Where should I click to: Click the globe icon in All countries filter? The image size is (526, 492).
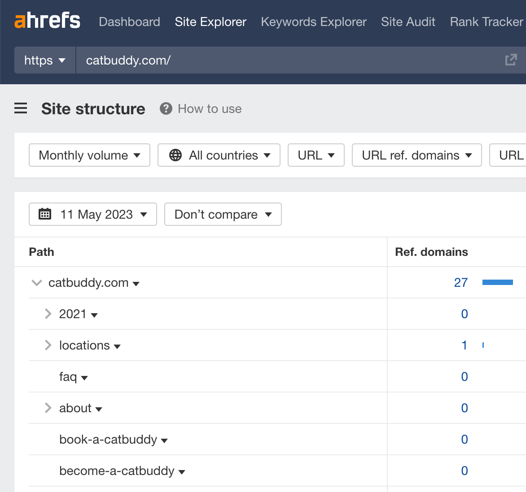point(175,155)
